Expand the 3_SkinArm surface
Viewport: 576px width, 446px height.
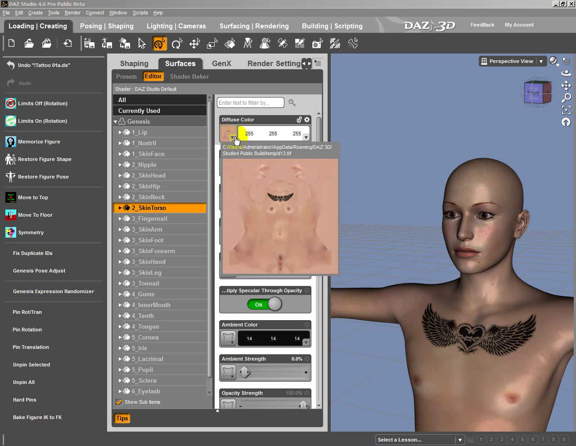120,229
